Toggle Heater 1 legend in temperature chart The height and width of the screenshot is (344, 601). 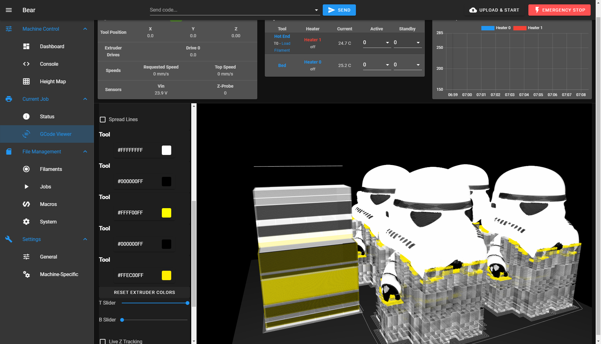point(528,28)
